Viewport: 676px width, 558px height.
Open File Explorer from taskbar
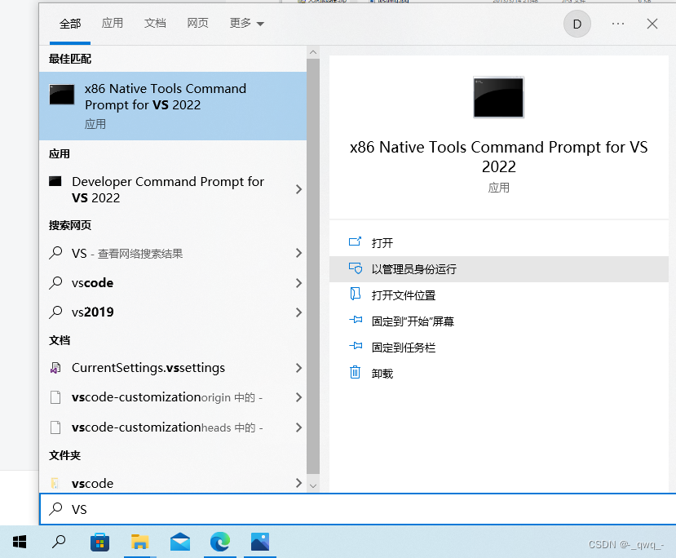click(x=139, y=542)
